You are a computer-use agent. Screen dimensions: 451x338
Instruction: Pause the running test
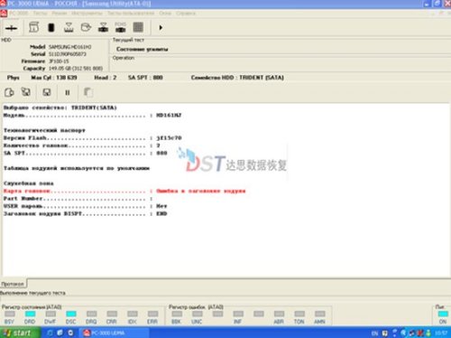point(68,92)
